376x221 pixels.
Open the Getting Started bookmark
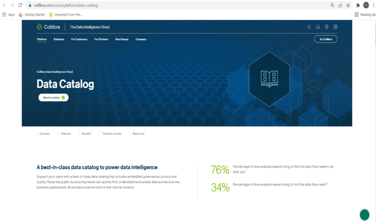32,15
